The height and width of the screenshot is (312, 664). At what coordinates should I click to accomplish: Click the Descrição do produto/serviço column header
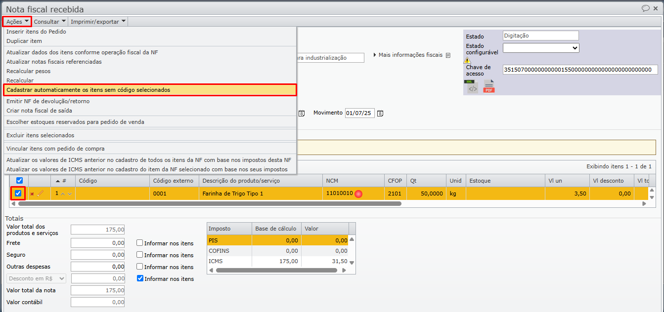coord(260,181)
